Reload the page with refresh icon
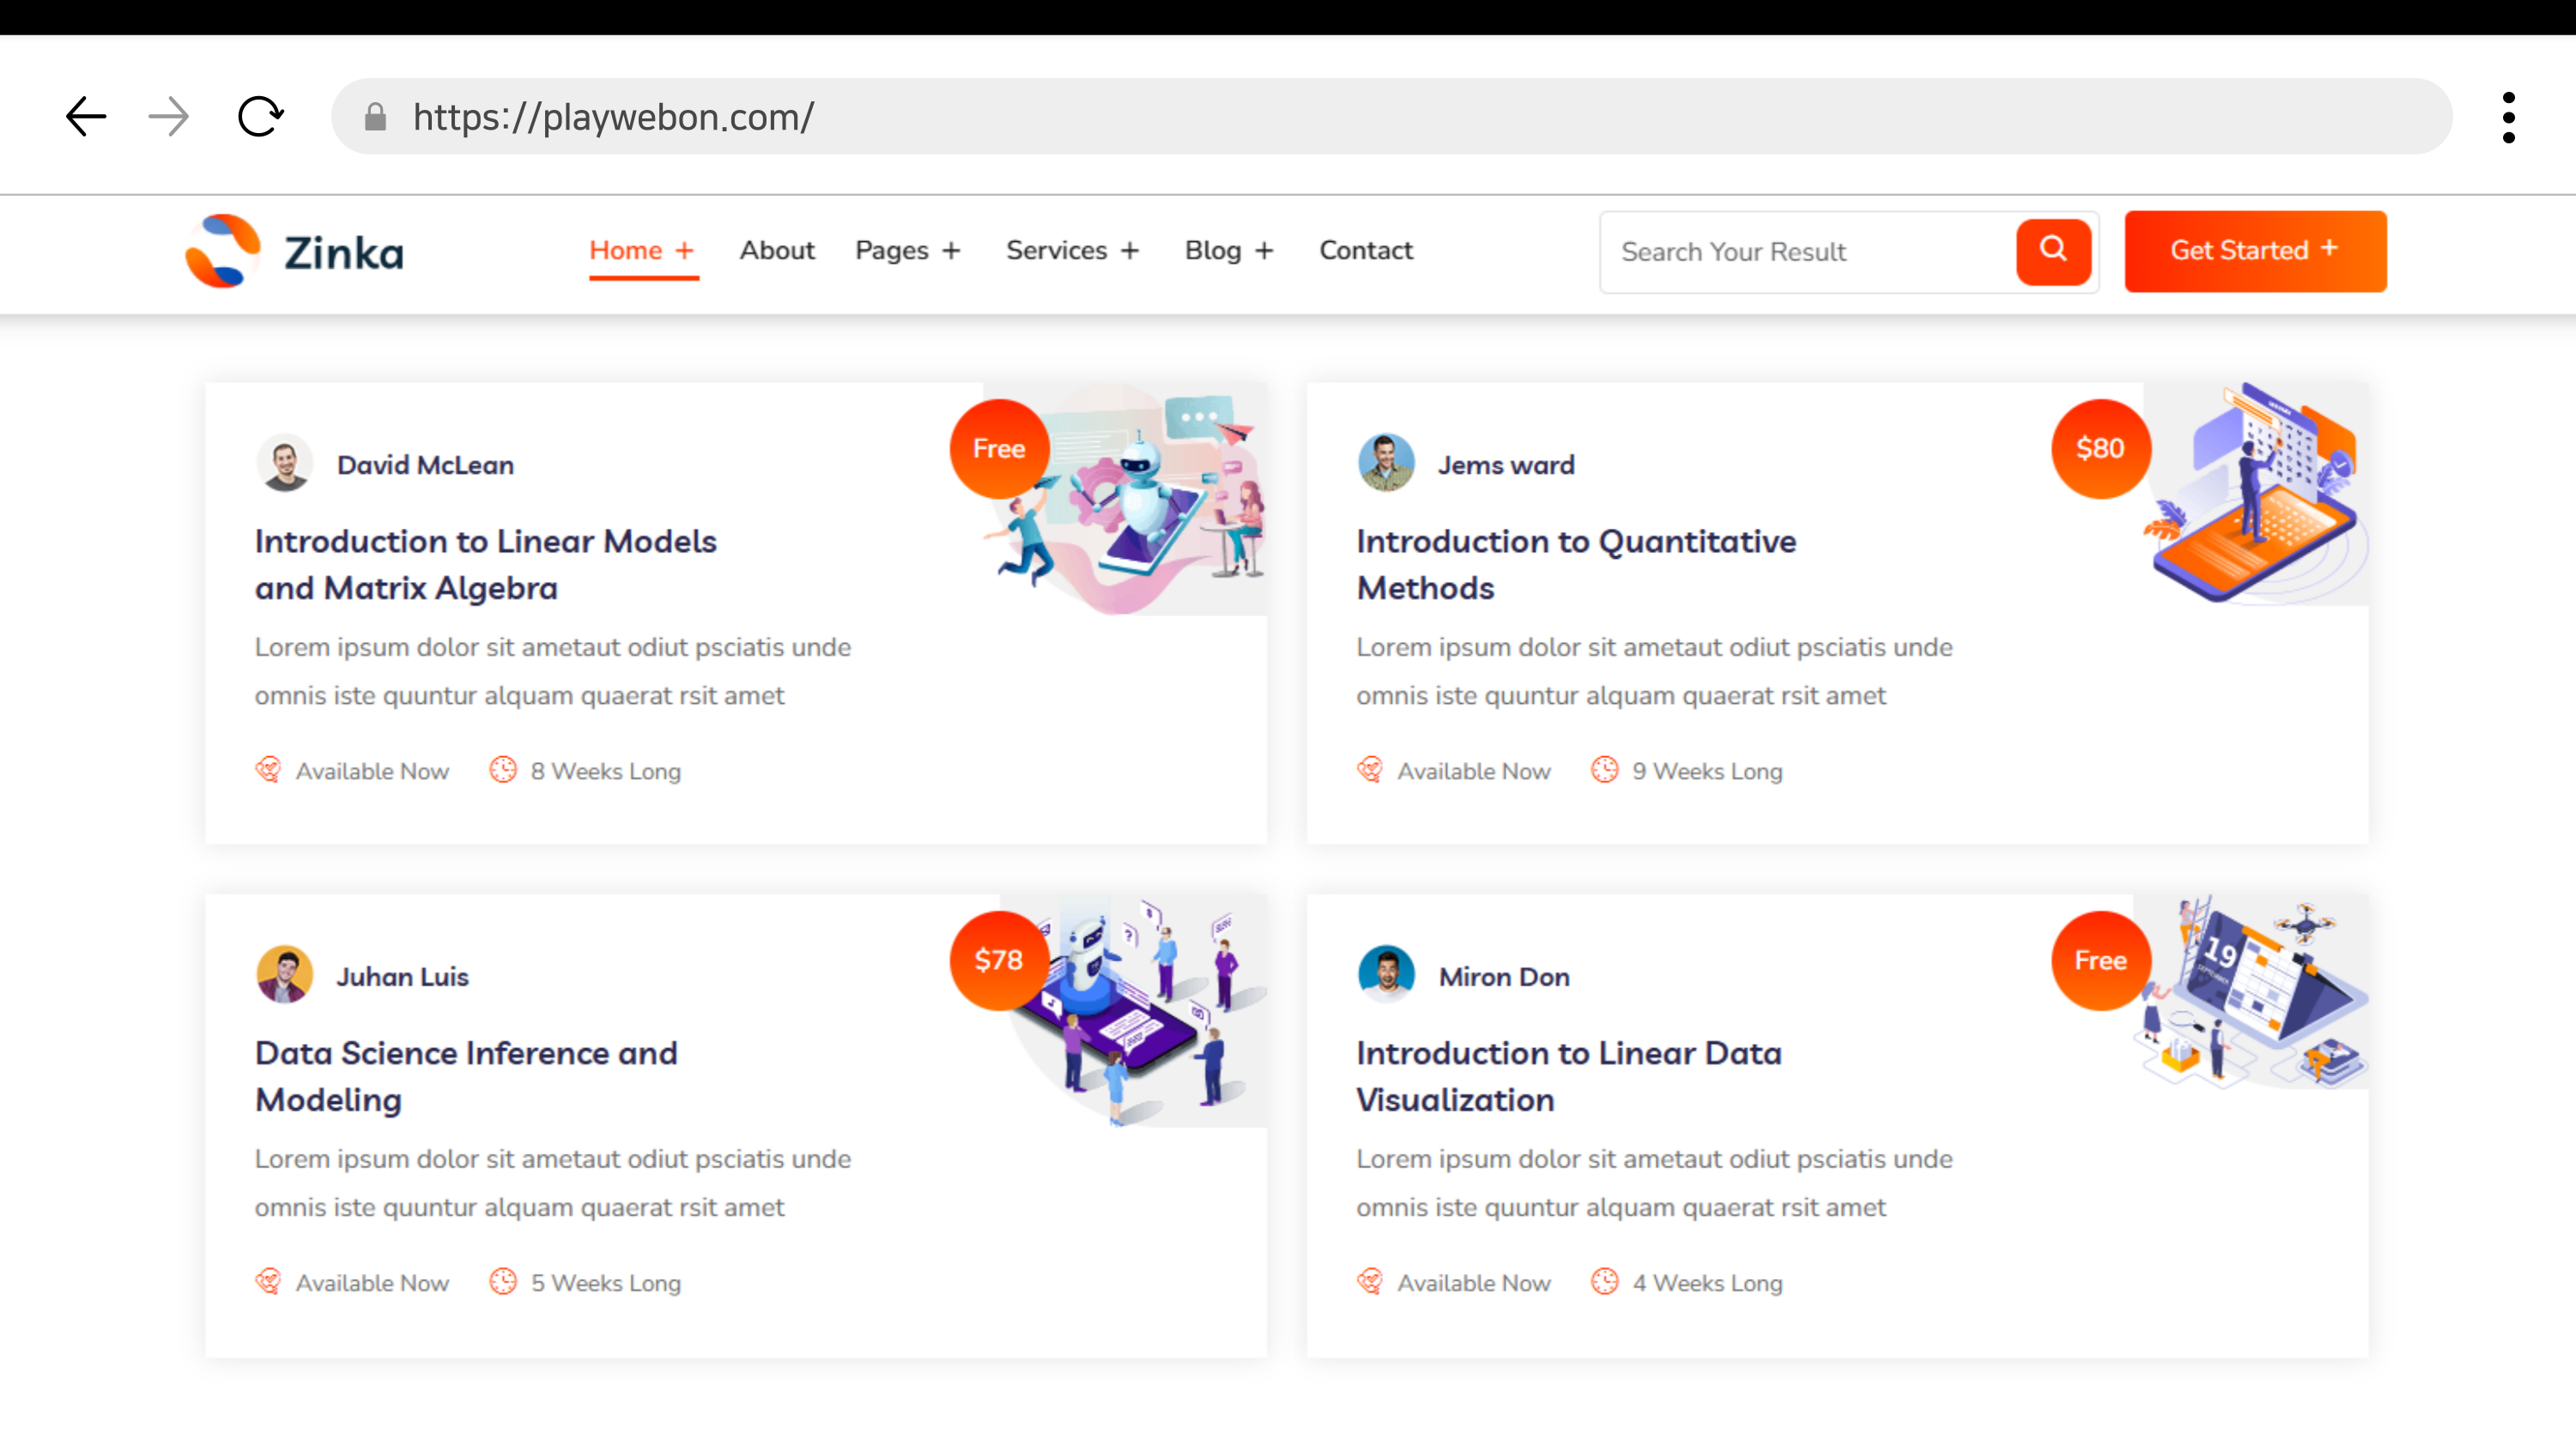2576x1449 pixels. coord(260,117)
